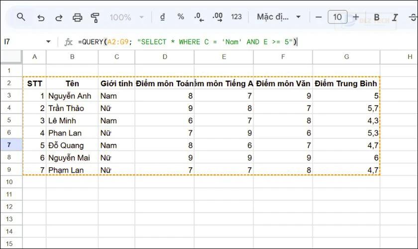Click the search magnifier icon in the toolbar
Screen dimensions: 418x249
[21, 17]
